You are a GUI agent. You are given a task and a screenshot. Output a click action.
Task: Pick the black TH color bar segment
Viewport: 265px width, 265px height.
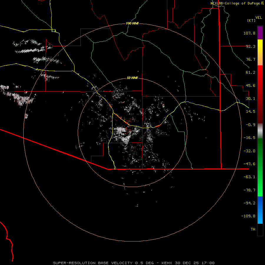260,230
